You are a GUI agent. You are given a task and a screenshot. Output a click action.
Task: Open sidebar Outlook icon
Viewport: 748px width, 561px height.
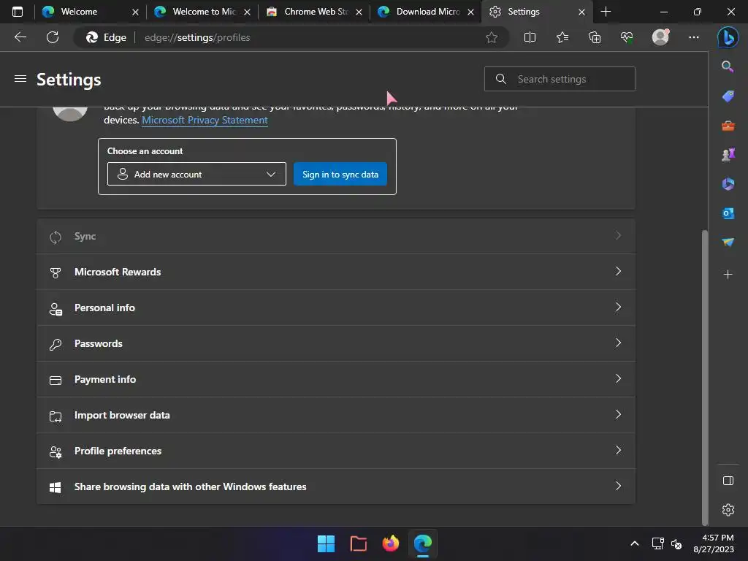pos(728,213)
